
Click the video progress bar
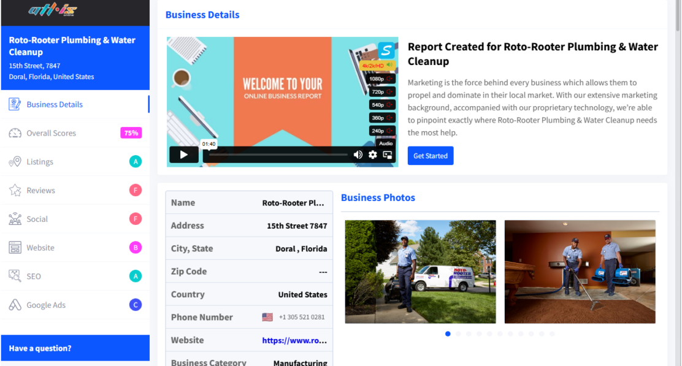[x=278, y=154]
